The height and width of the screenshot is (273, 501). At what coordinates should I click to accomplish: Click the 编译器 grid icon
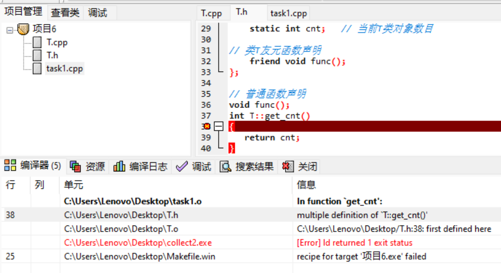(x=10, y=165)
